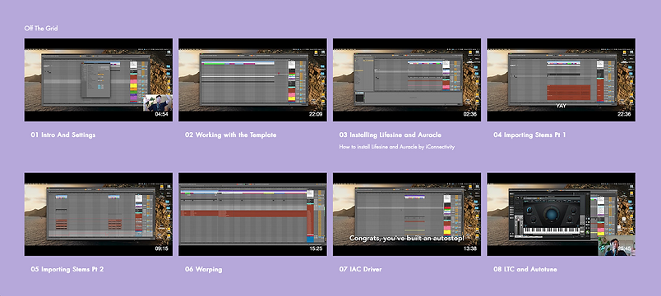This screenshot has width=661, height=296.
Task: Click the 15:25 duration label
Action: tap(316, 248)
